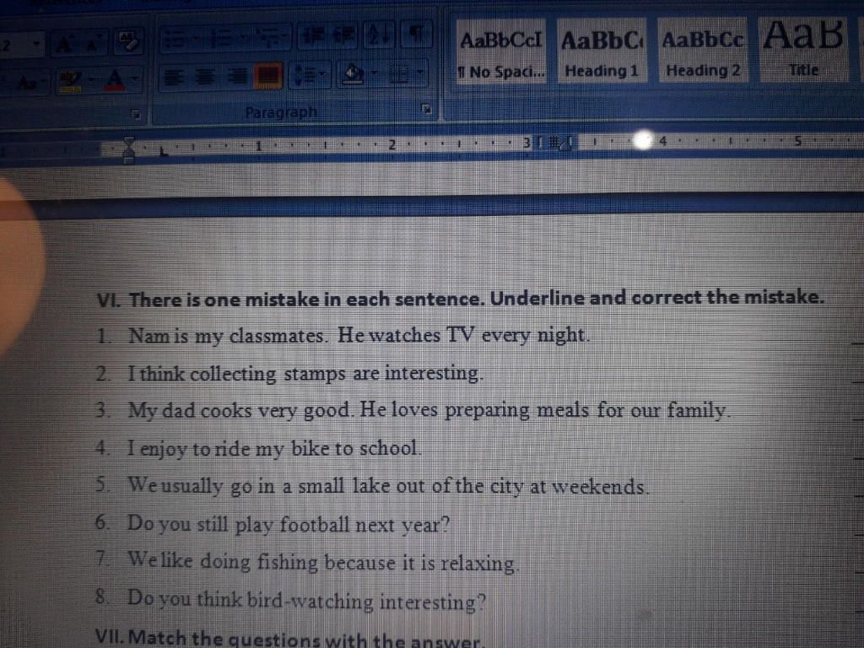Open the Line Spacing dropdown arrow

(321, 74)
